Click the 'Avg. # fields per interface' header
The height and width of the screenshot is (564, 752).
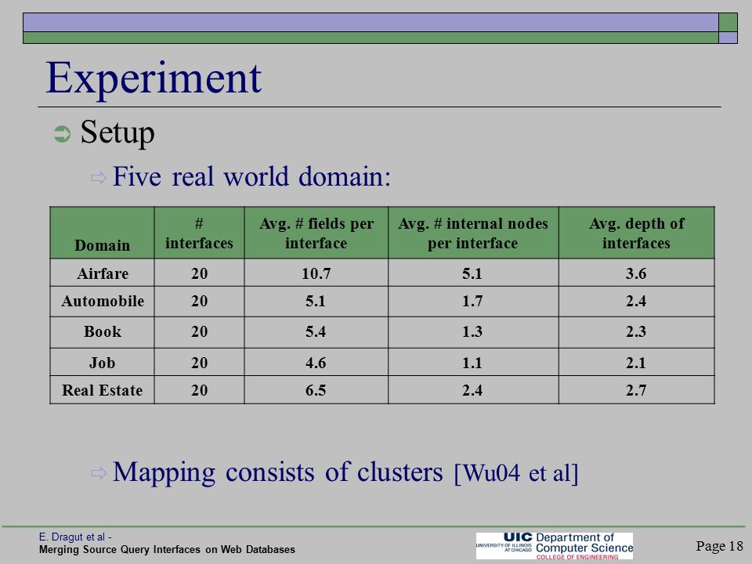coord(316,233)
